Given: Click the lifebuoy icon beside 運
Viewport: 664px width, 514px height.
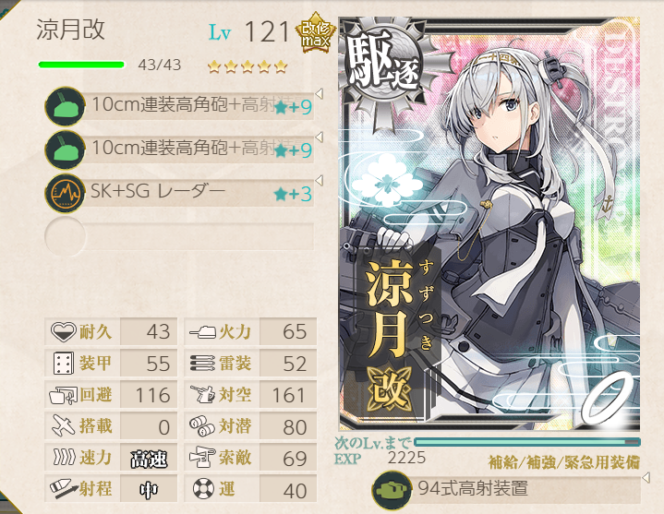Looking at the screenshot, I should coord(203,489).
